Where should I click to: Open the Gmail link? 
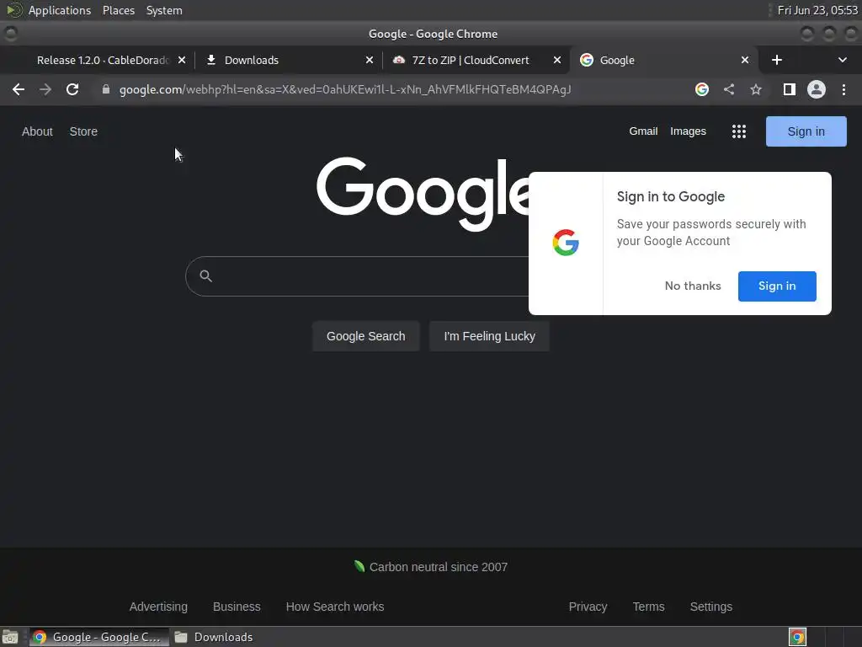click(643, 131)
